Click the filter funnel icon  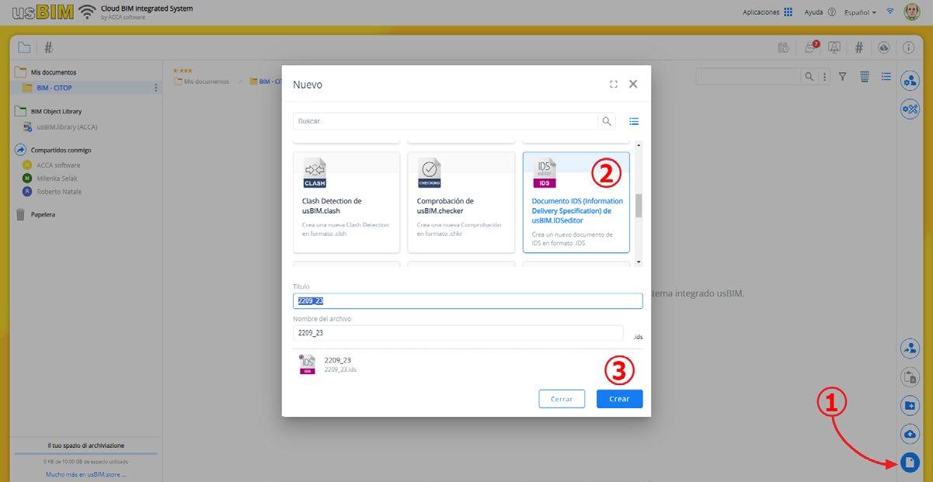tap(842, 76)
